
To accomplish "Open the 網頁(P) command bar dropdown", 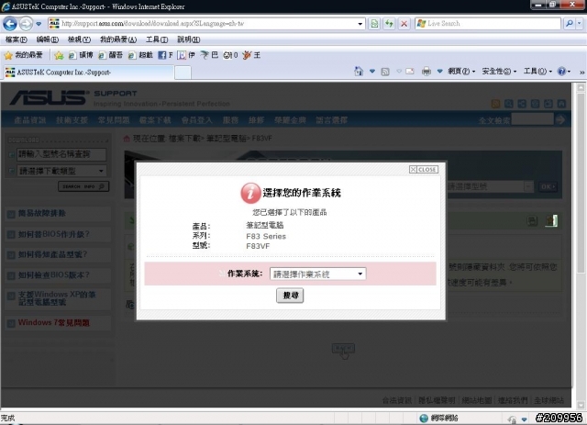I will click(x=461, y=72).
